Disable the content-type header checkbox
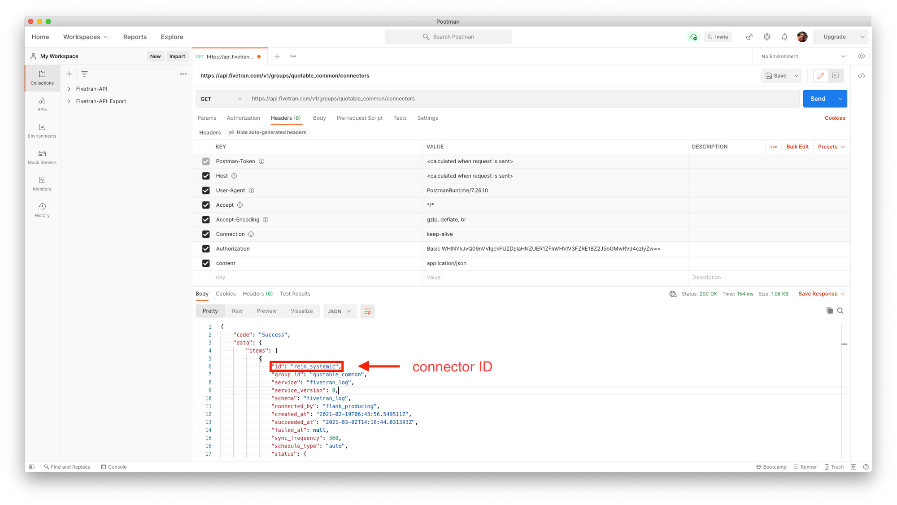 206,263
